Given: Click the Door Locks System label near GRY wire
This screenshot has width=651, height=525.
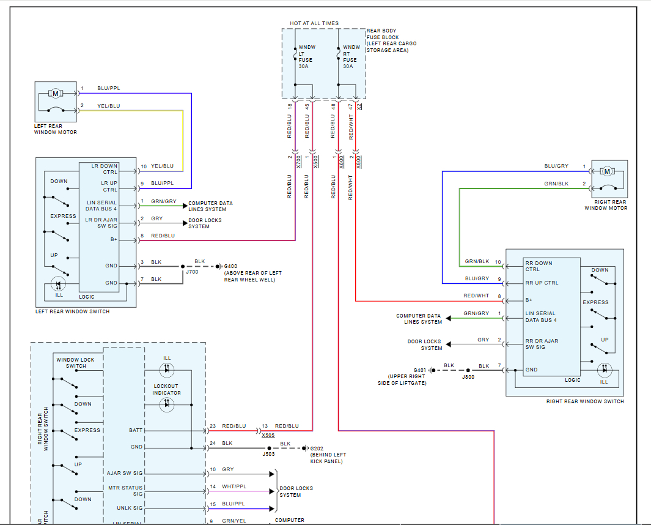Looking at the screenshot, I should pyautogui.click(x=205, y=223).
